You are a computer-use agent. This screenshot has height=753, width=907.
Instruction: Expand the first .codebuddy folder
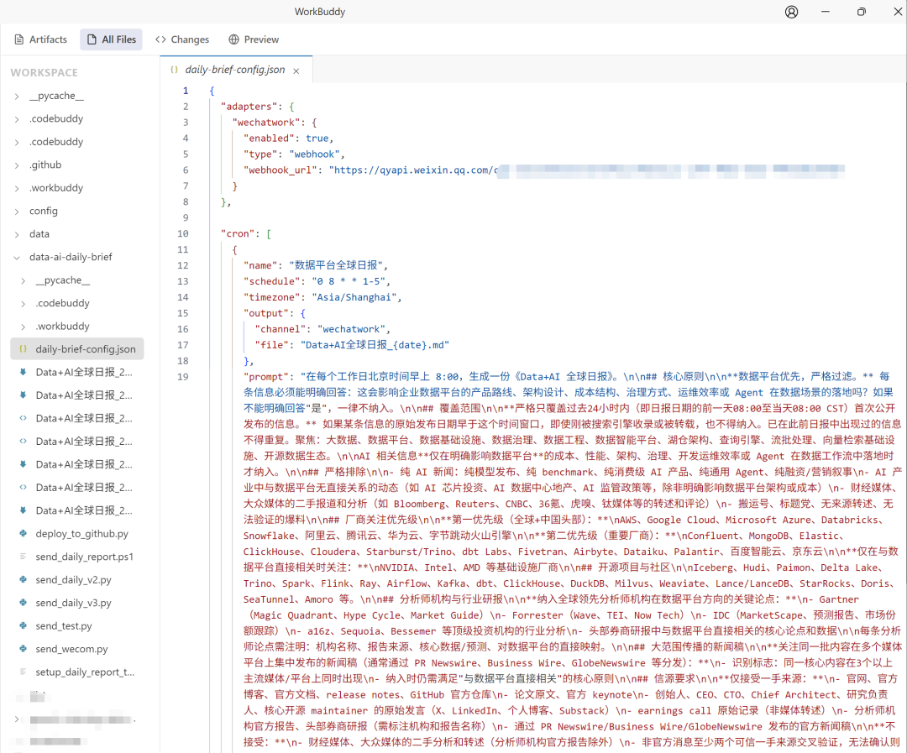pyautogui.click(x=17, y=119)
